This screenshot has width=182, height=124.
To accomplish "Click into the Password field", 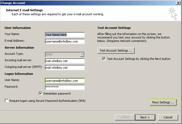I will pyautogui.click(x=65, y=87).
